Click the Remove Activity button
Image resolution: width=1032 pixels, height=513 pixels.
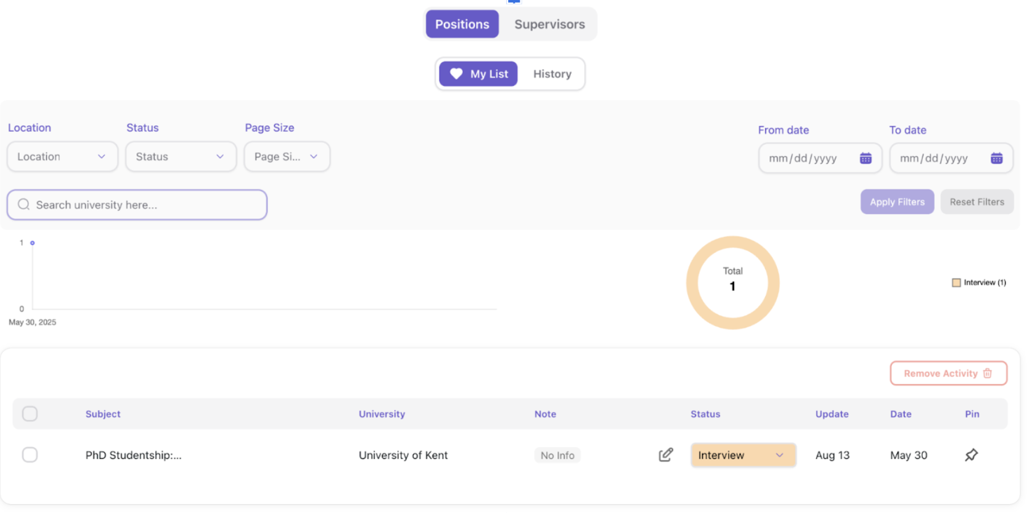click(x=948, y=373)
